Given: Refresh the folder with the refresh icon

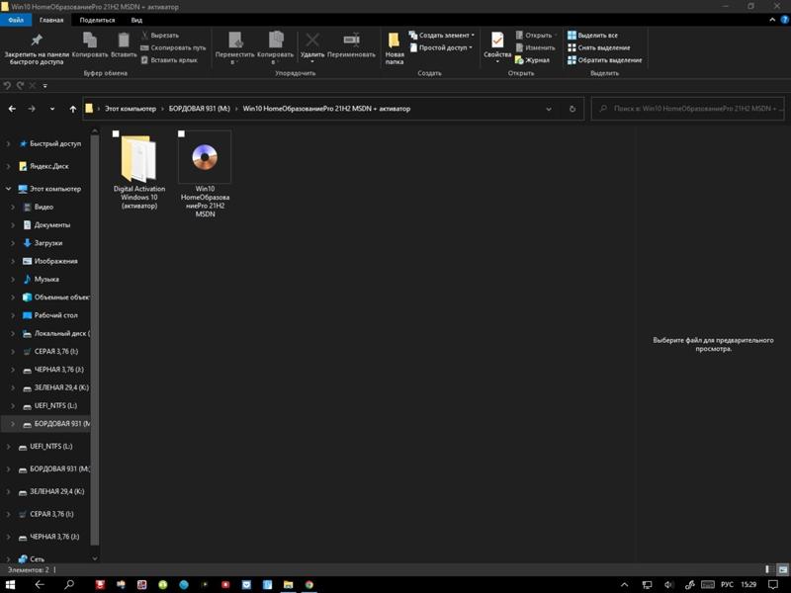Looking at the screenshot, I should tap(572, 109).
